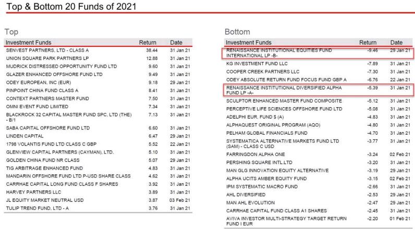Select 'PERCEPTIVE LIFE SCIENCES OFFSHORE FUND LTD'
Screen dimensions: 415x232
[284, 109]
